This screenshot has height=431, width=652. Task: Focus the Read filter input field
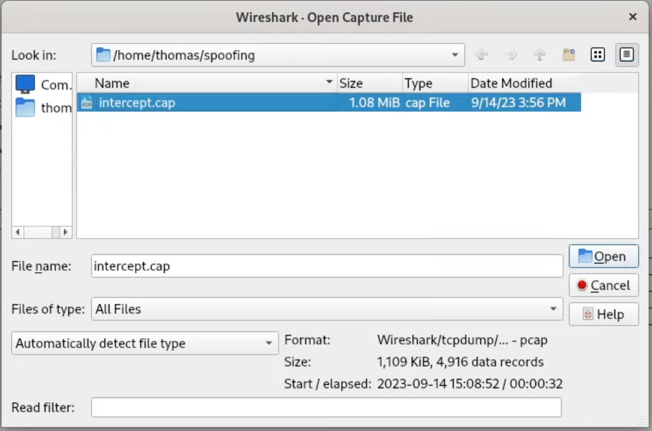click(326, 407)
